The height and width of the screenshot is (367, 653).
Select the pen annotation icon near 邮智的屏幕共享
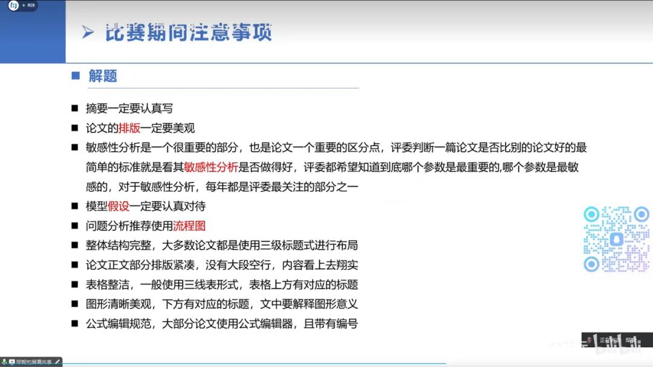click(x=57, y=361)
